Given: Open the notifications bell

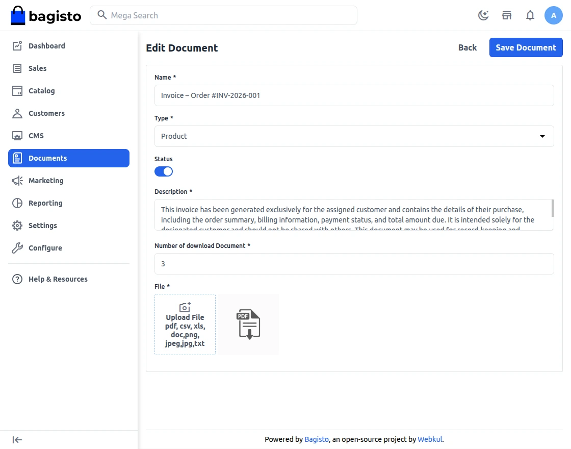Looking at the screenshot, I should pos(530,15).
